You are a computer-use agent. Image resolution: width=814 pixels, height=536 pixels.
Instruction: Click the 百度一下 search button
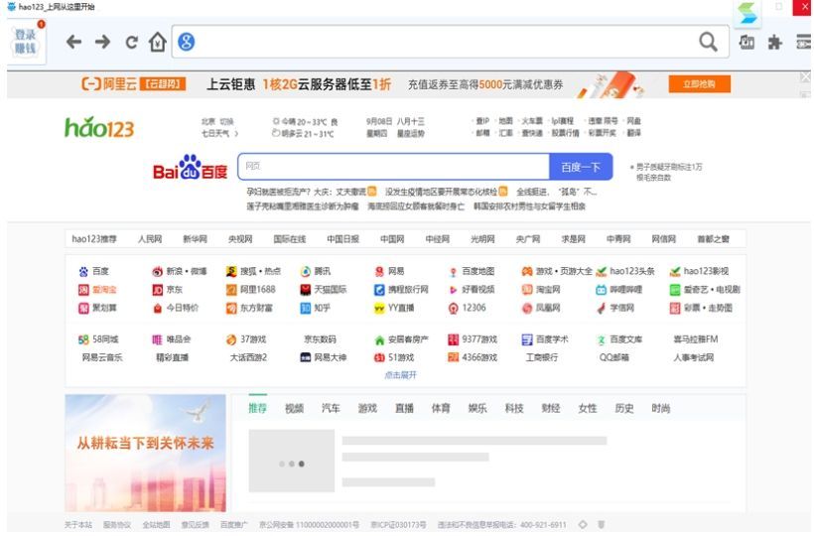[581, 167]
